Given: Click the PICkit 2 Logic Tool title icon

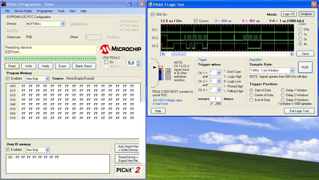Looking at the screenshot, I should [150, 5].
